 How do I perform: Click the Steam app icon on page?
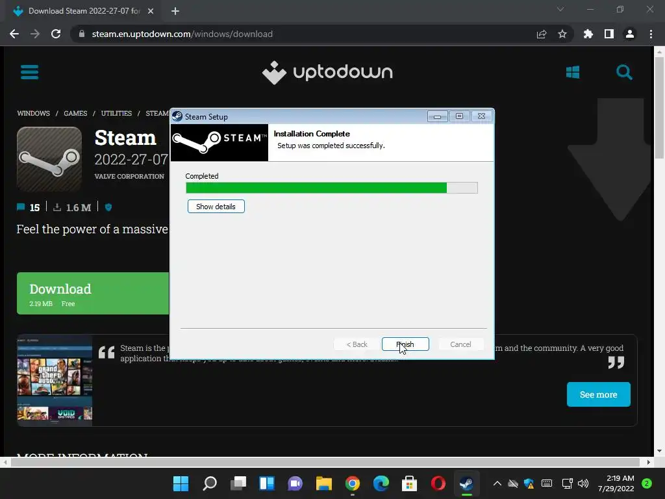(49, 159)
